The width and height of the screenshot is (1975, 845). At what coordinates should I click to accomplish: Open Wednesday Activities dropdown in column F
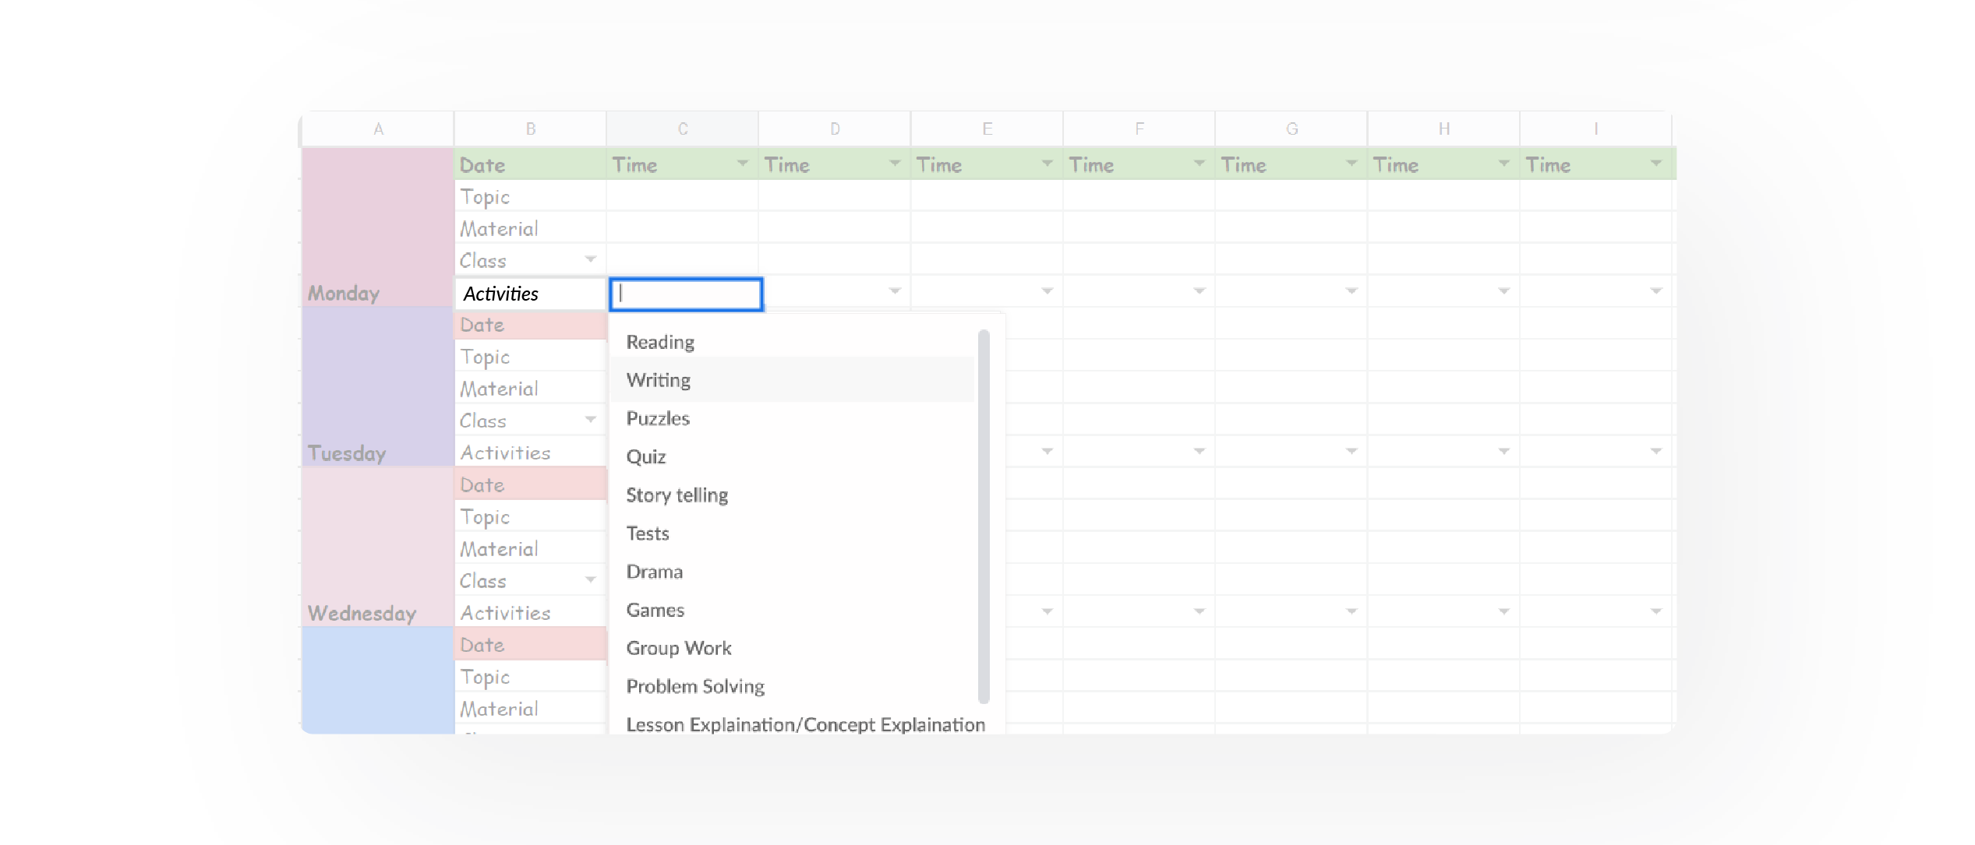point(1199,611)
